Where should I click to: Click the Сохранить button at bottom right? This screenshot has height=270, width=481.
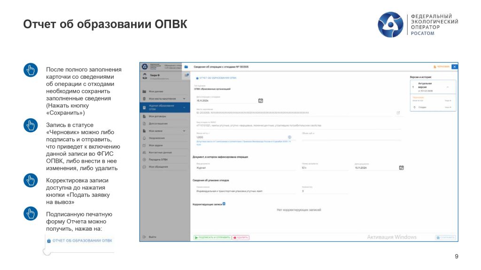(x=445, y=238)
